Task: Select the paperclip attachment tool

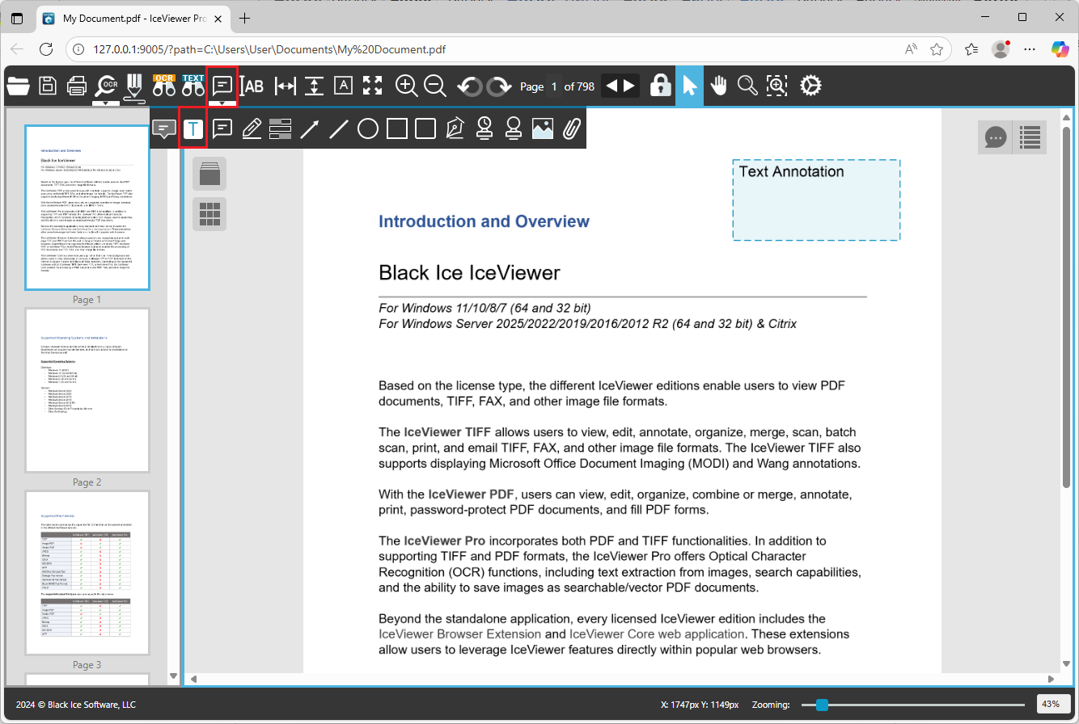Action: [572, 128]
